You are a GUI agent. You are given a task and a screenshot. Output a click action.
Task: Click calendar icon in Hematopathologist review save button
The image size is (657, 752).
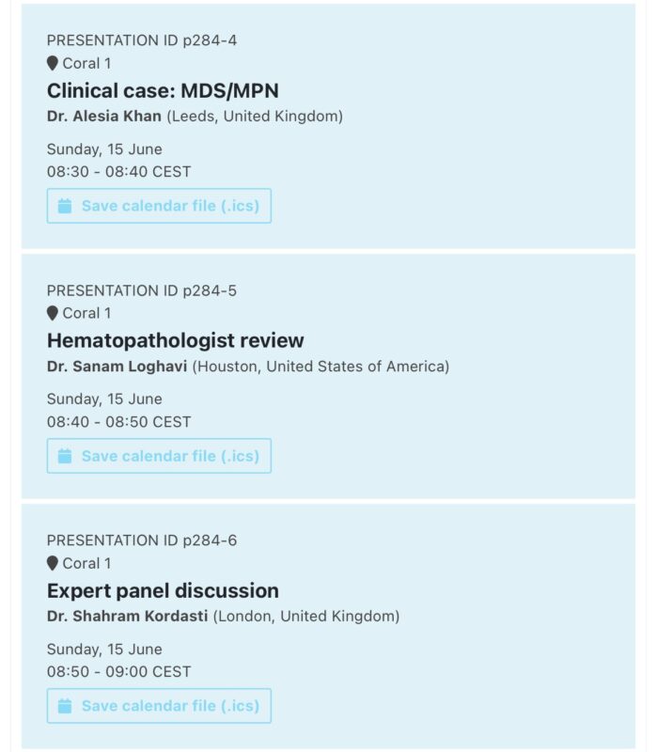65,456
